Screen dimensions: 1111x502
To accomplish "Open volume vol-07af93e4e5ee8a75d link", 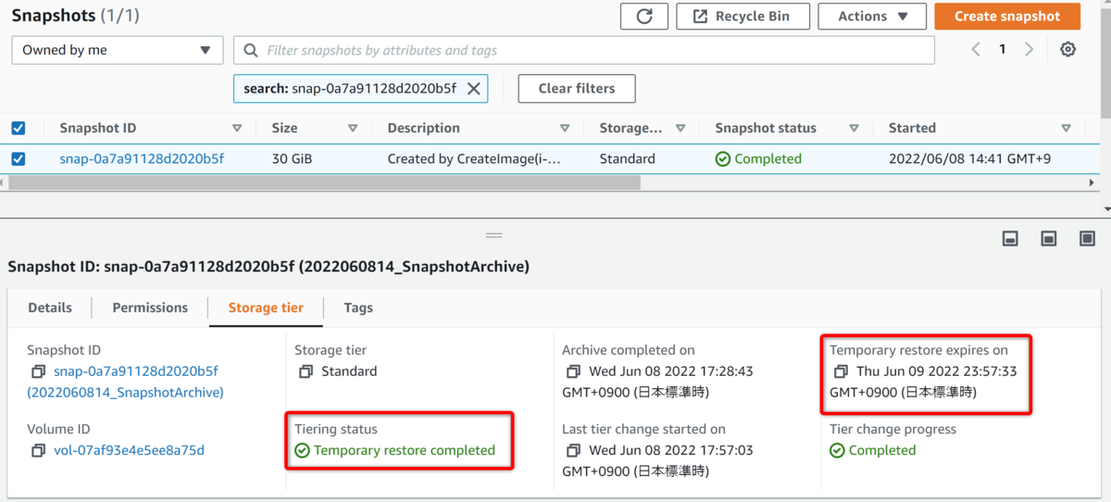I will point(129,451).
